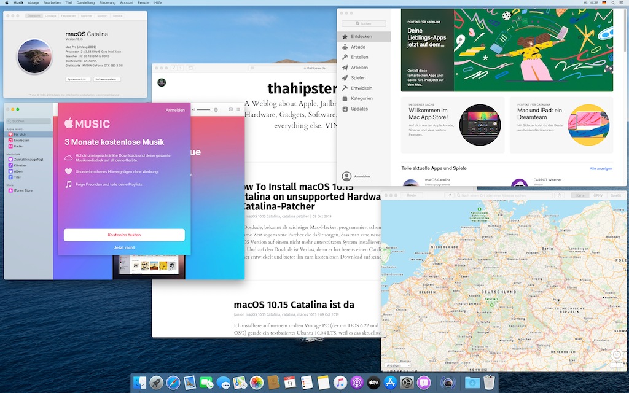Click the share icon in Maps toolbar

click(x=560, y=195)
